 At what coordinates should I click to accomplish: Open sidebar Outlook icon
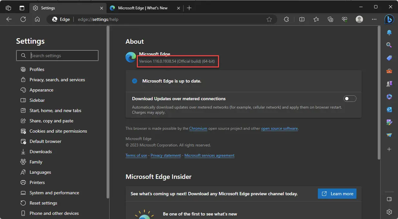point(389,109)
